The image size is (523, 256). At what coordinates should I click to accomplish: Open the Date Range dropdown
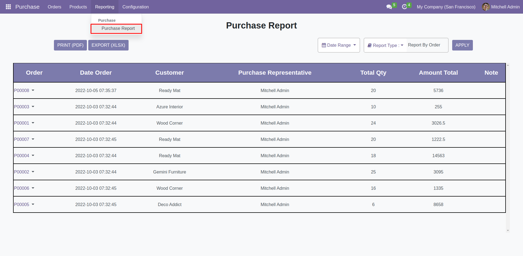pyautogui.click(x=339, y=45)
